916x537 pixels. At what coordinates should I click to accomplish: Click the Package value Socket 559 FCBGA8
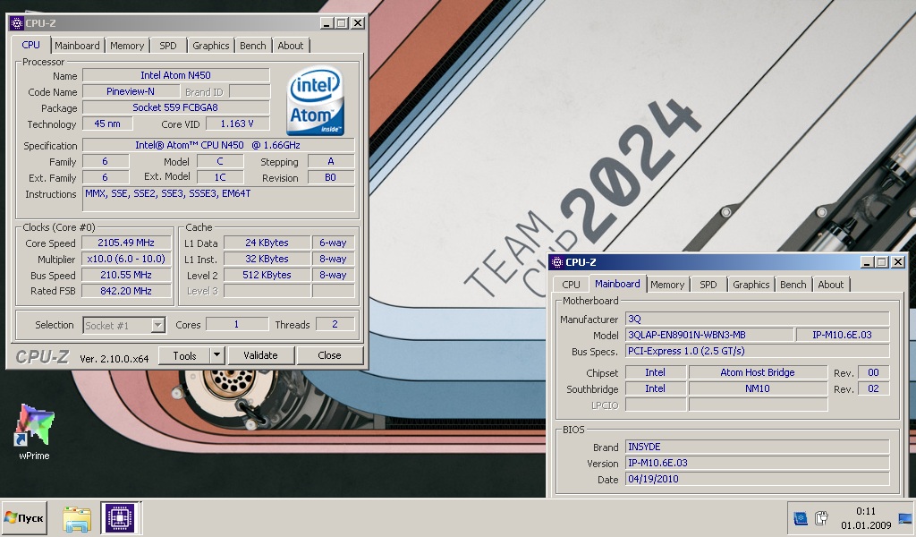click(x=176, y=107)
